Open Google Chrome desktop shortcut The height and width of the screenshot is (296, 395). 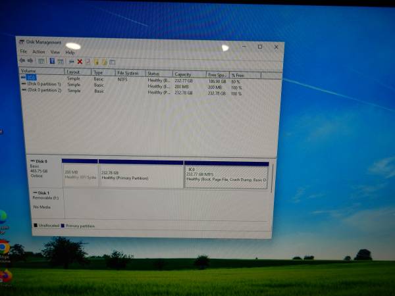click(3, 247)
